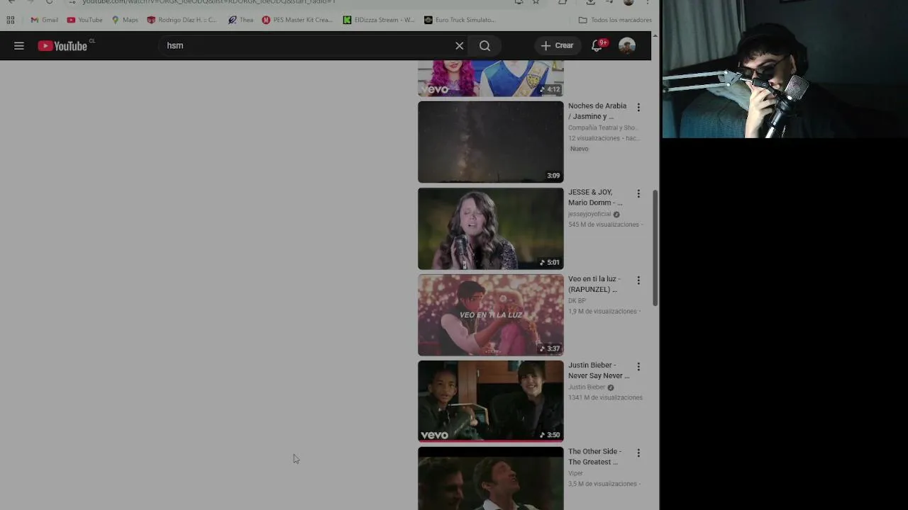This screenshot has height=510, width=908.
Task: Run search with magnifier button
Action: click(x=485, y=45)
